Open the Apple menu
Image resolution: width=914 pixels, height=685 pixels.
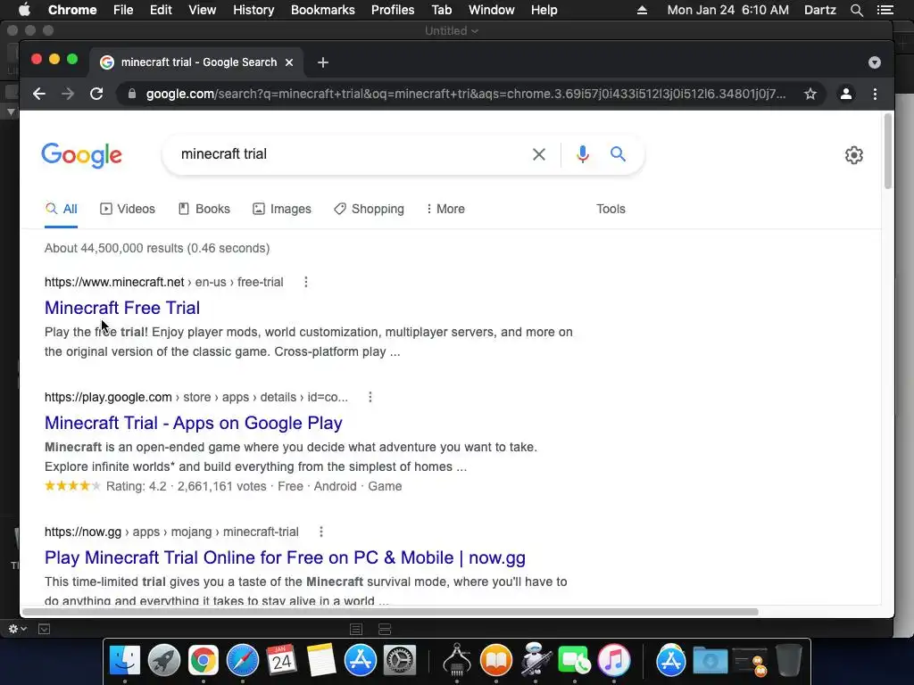click(24, 10)
